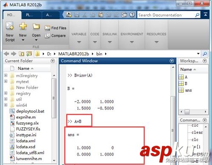Click the D: drive in path
This screenshot has width=212, height=165.
(49, 54)
